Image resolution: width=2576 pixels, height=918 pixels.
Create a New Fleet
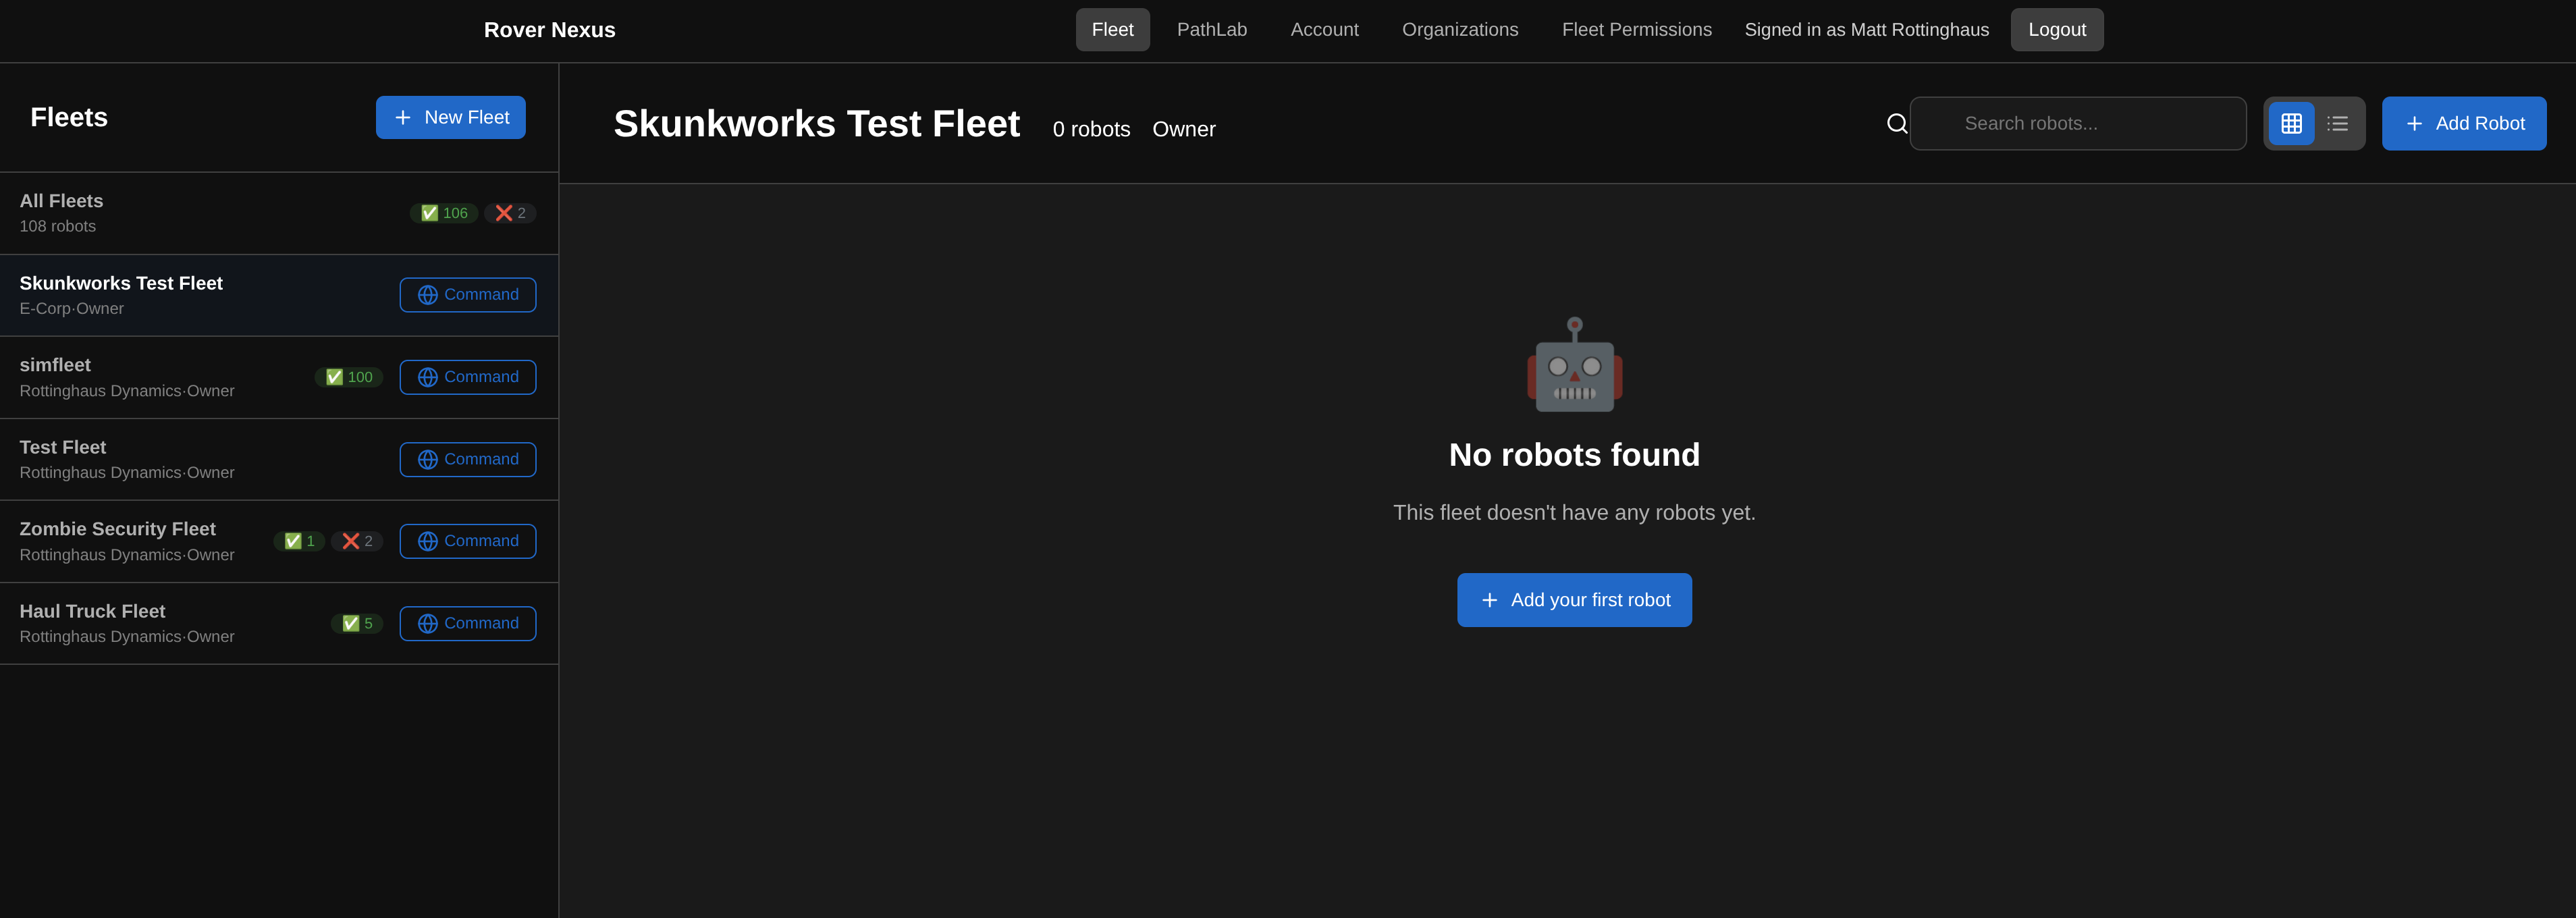[x=450, y=117]
